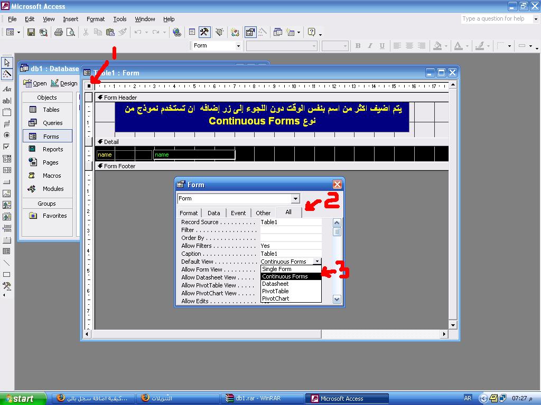The image size is (541, 405).
Task: Click the Windows start button
Action: pos(23,399)
